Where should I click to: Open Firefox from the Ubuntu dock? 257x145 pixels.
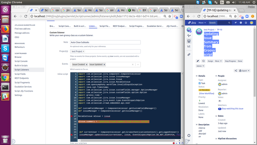pyautogui.click(x=5, y=29)
